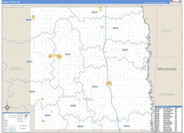Click the 58016 ZIP label on the map

point(32,92)
